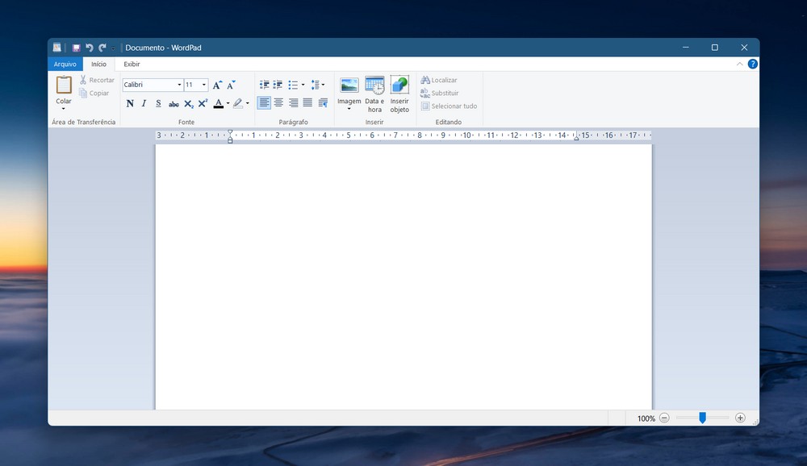This screenshot has height=466, width=807.
Task: Click Selecionar tudo button
Action: coord(449,106)
